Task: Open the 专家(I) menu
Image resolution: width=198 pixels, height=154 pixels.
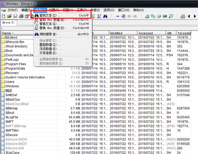Action: coord(95,10)
